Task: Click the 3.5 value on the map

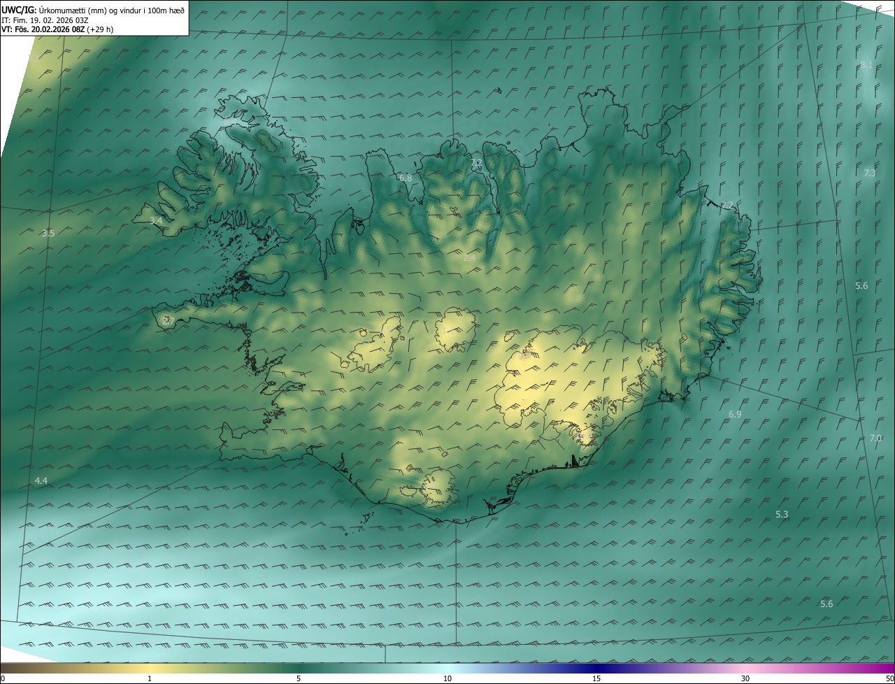Action: click(x=48, y=234)
